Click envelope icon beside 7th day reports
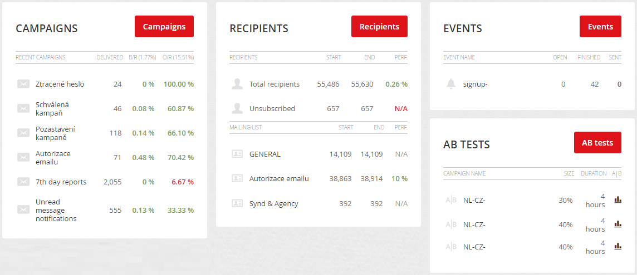Image resolution: width=637 pixels, height=275 pixels. [x=23, y=182]
